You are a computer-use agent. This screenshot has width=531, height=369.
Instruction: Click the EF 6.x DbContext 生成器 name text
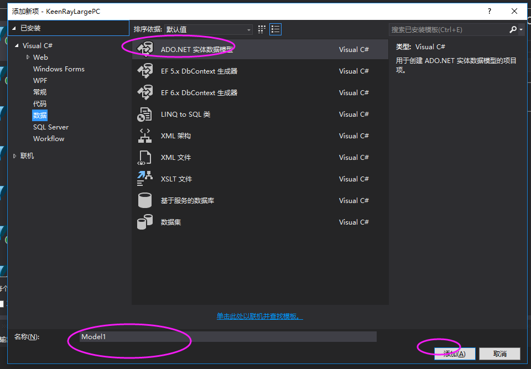[x=199, y=93]
